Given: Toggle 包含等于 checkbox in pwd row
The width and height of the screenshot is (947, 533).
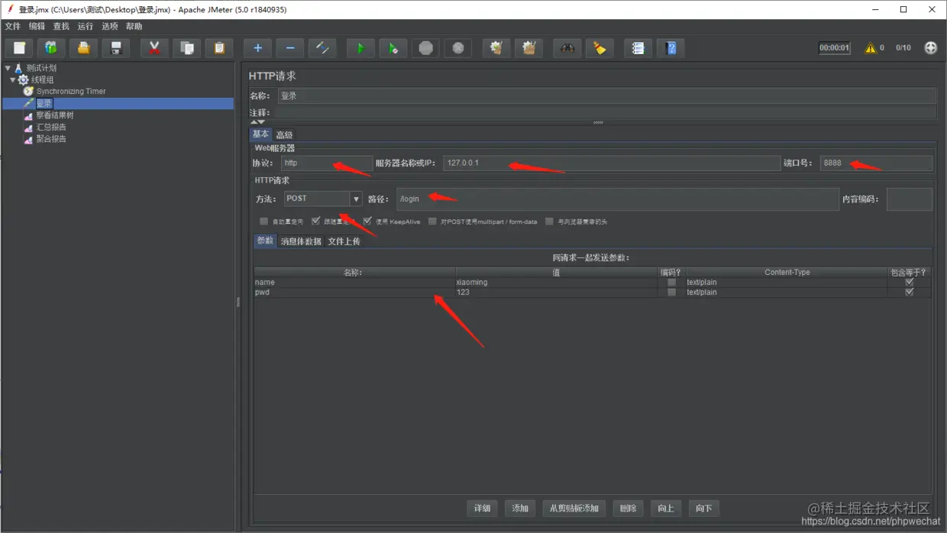Looking at the screenshot, I should click(x=909, y=292).
